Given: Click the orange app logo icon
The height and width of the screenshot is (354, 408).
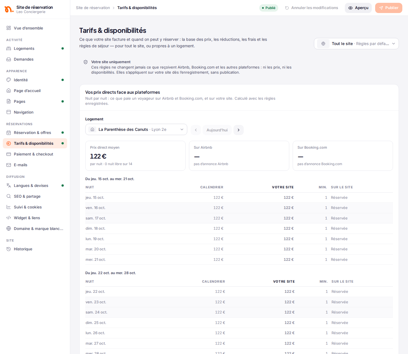Looking at the screenshot, I should (9, 9).
